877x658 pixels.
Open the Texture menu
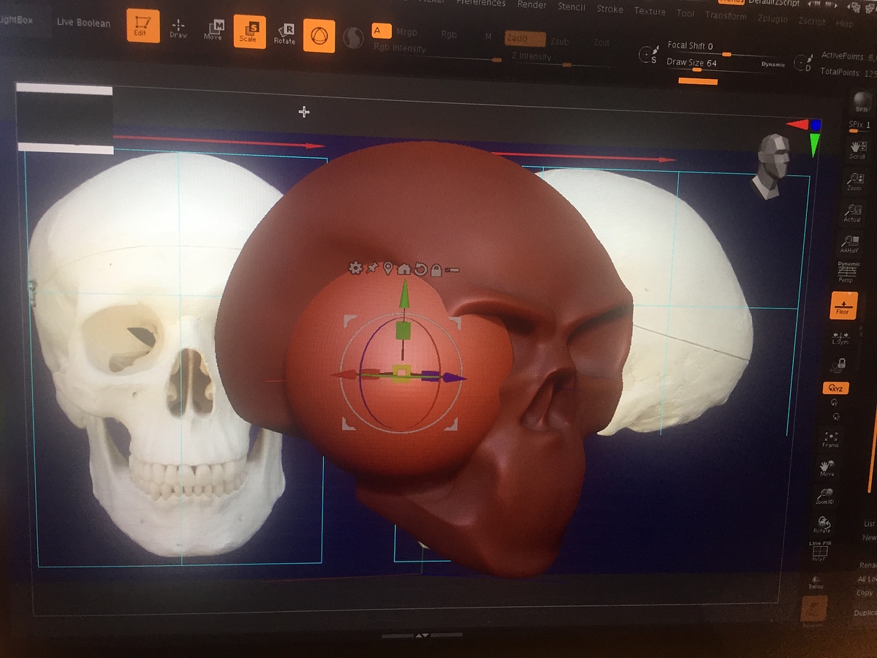click(650, 11)
